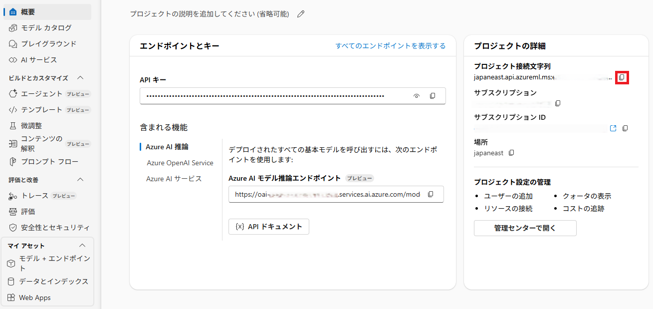Click the プロンプト フロー icon
This screenshot has height=309, width=653.
(x=13, y=162)
